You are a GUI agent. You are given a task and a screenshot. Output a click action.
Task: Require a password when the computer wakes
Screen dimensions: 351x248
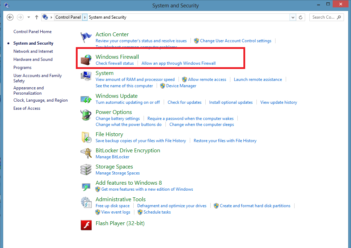[190, 119]
